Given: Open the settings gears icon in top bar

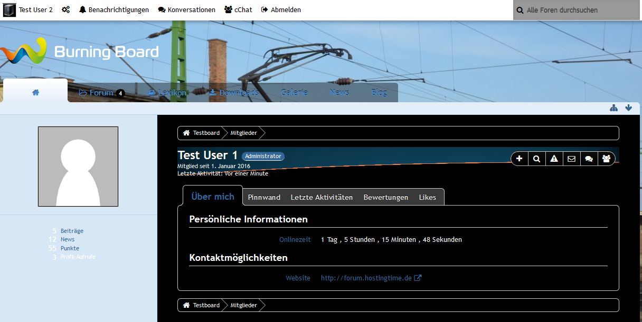Looking at the screenshot, I should [65, 10].
